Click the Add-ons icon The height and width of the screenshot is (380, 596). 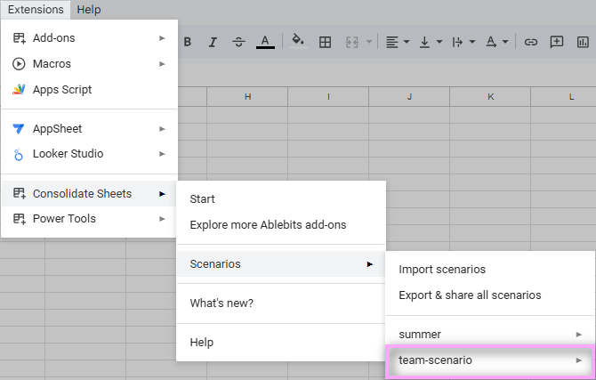pyautogui.click(x=19, y=38)
